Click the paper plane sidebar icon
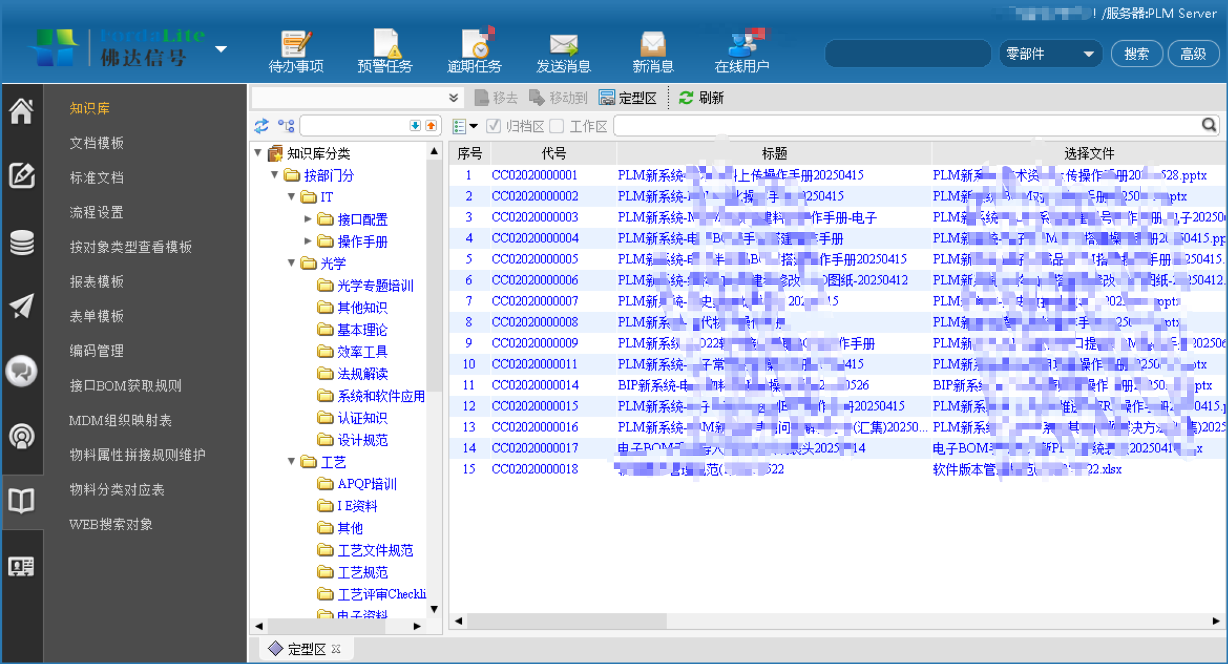 pos(22,306)
